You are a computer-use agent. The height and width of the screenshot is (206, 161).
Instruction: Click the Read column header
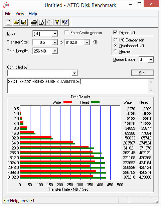144,102
